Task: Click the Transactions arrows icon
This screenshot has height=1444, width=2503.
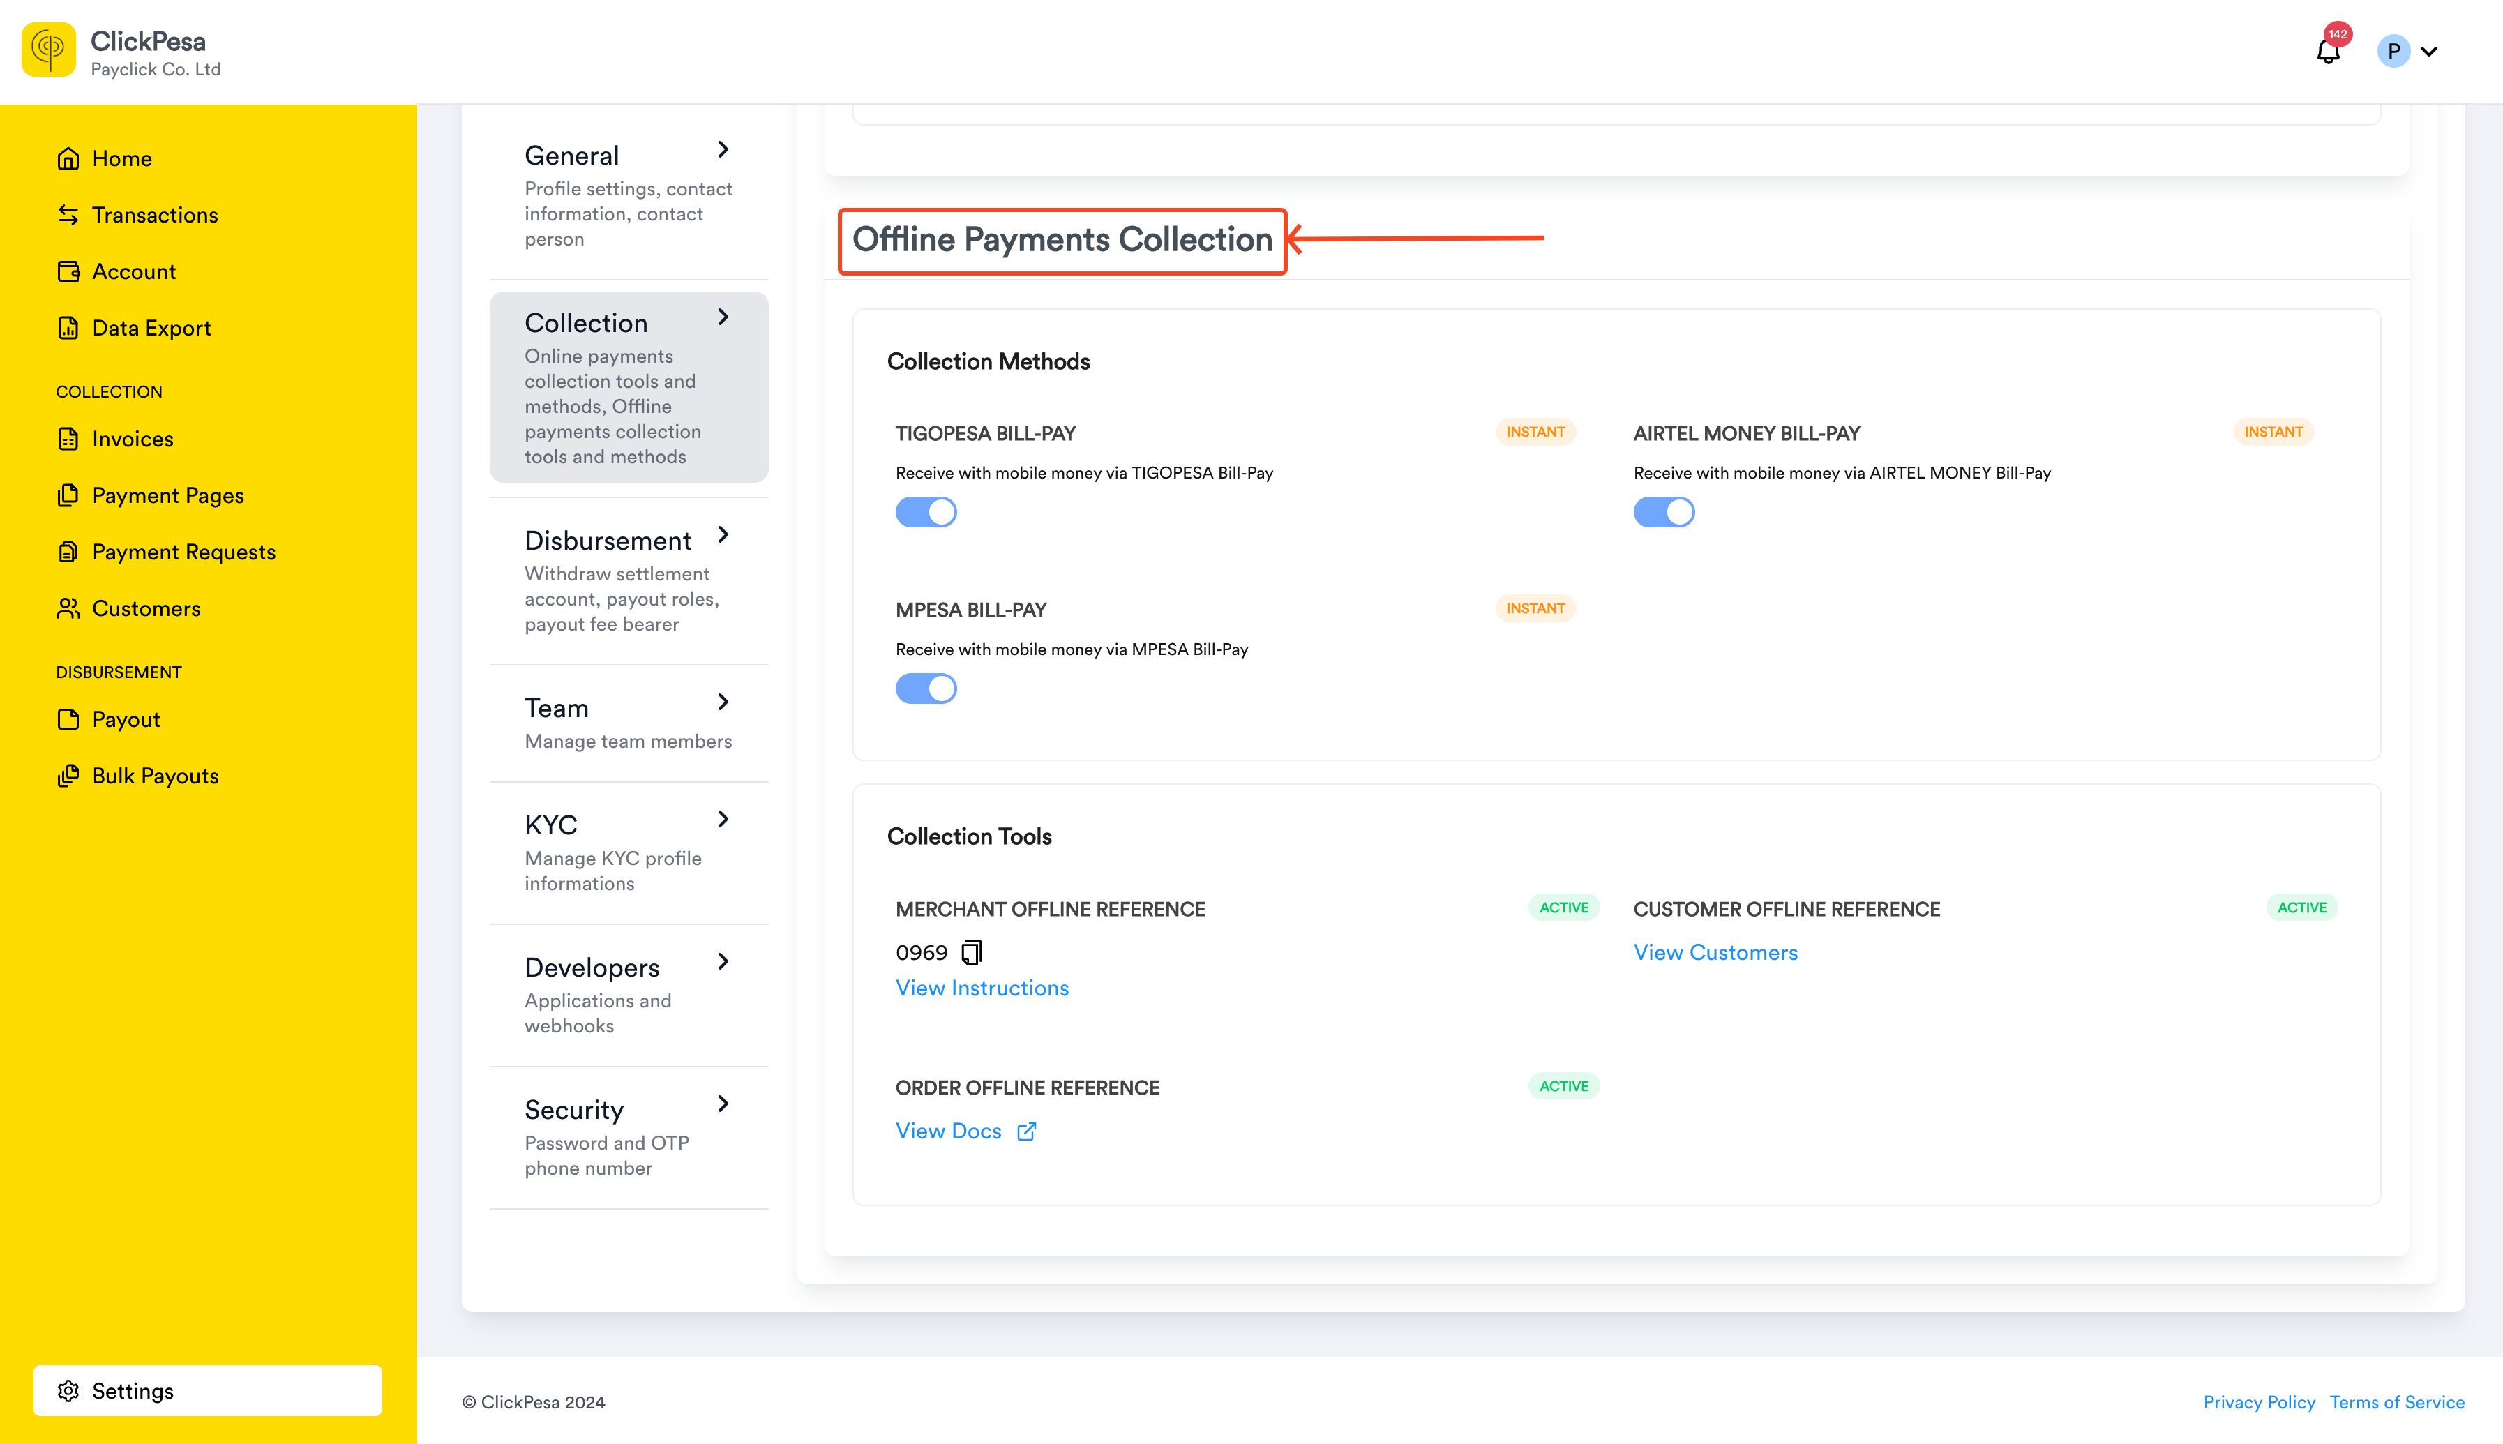Action: pyautogui.click(x=68, y=216)
